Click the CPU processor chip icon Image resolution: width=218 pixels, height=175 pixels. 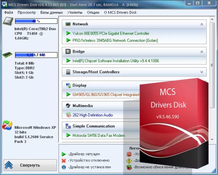7,22
